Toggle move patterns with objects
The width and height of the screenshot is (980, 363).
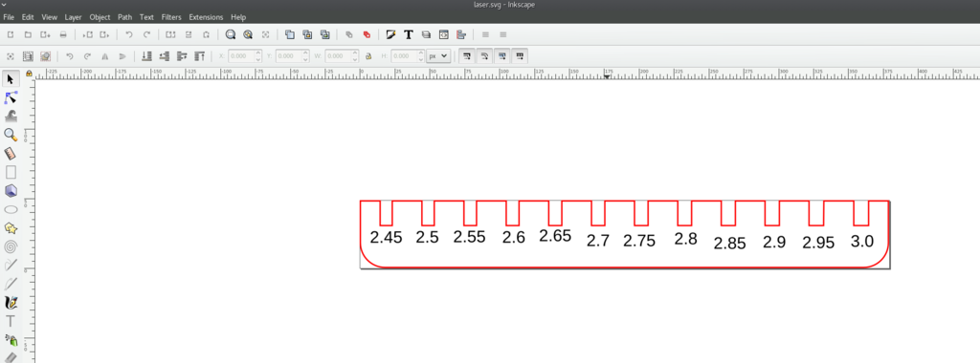coord(519,56)
